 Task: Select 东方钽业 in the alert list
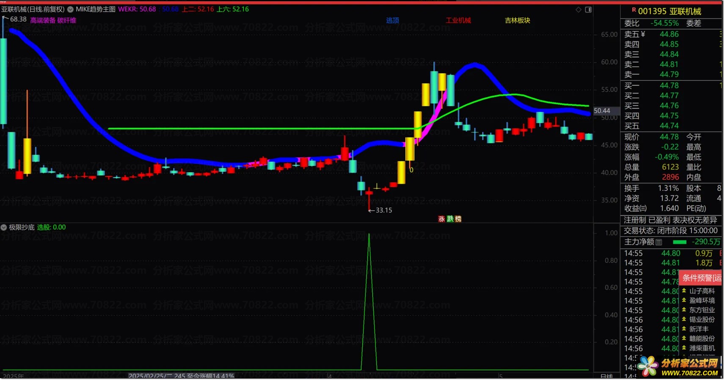coord(702,310)
